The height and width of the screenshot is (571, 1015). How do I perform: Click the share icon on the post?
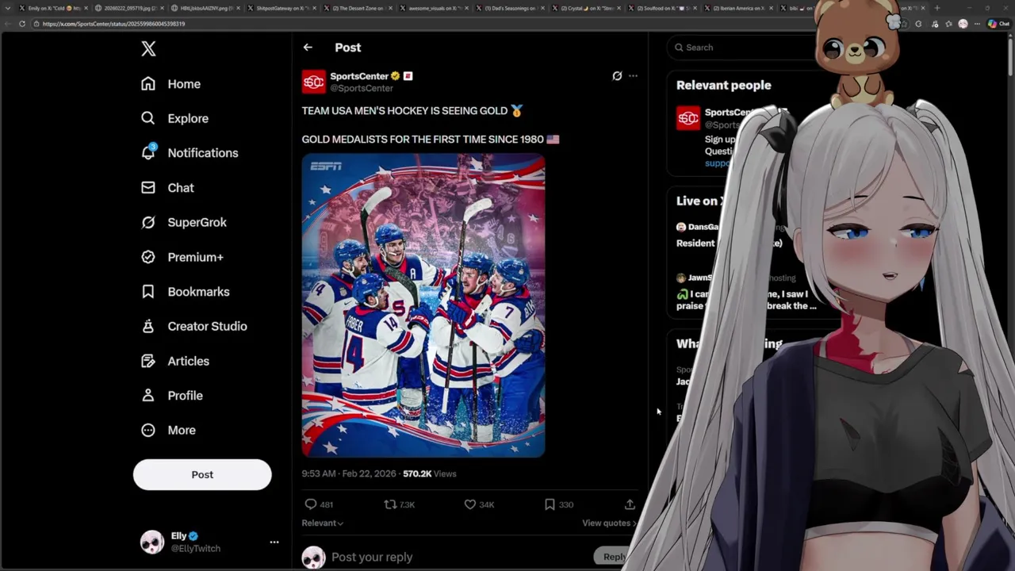[x=630, y=504]
